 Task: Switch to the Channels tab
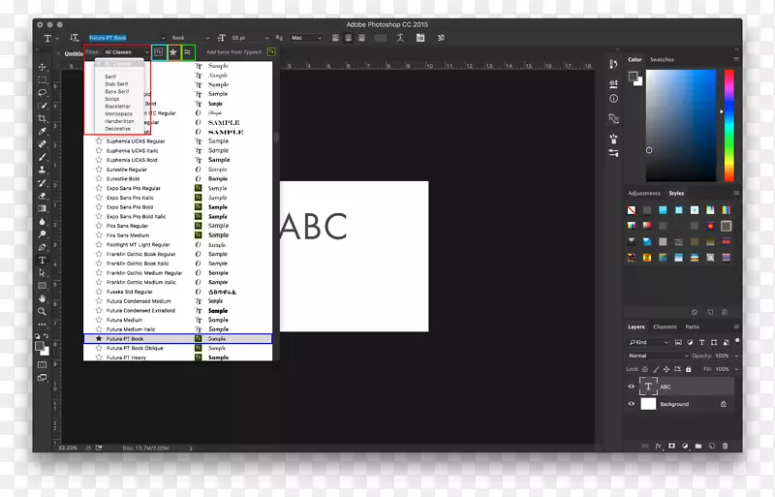665,326
